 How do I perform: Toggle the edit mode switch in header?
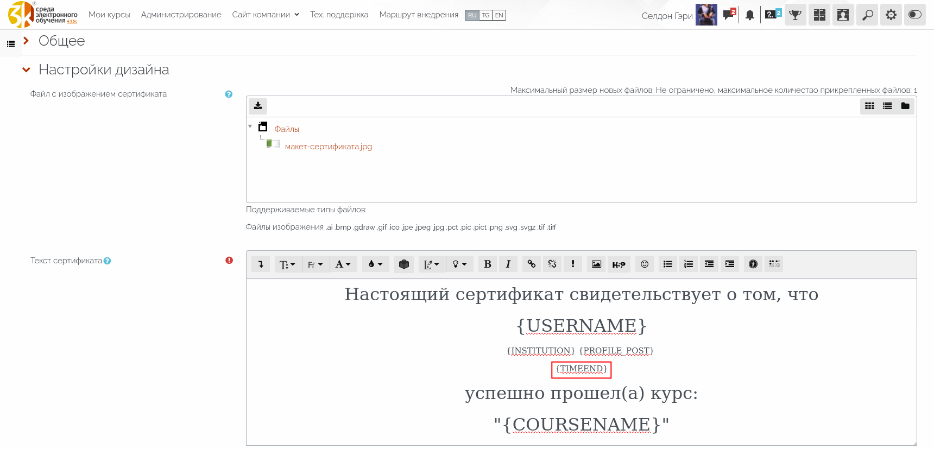914,15
